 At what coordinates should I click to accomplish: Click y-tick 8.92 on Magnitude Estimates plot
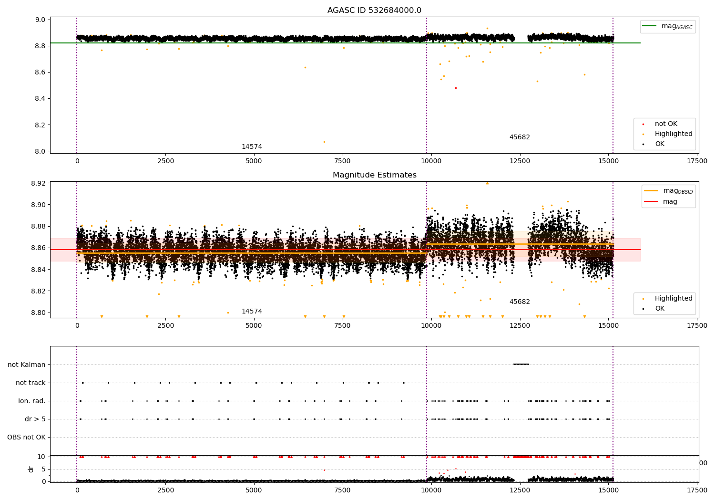coord(39,183)
